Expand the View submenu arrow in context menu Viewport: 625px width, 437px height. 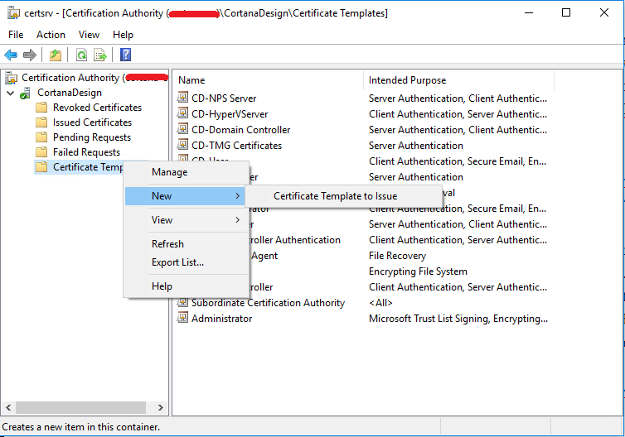(x=237, y=219)
